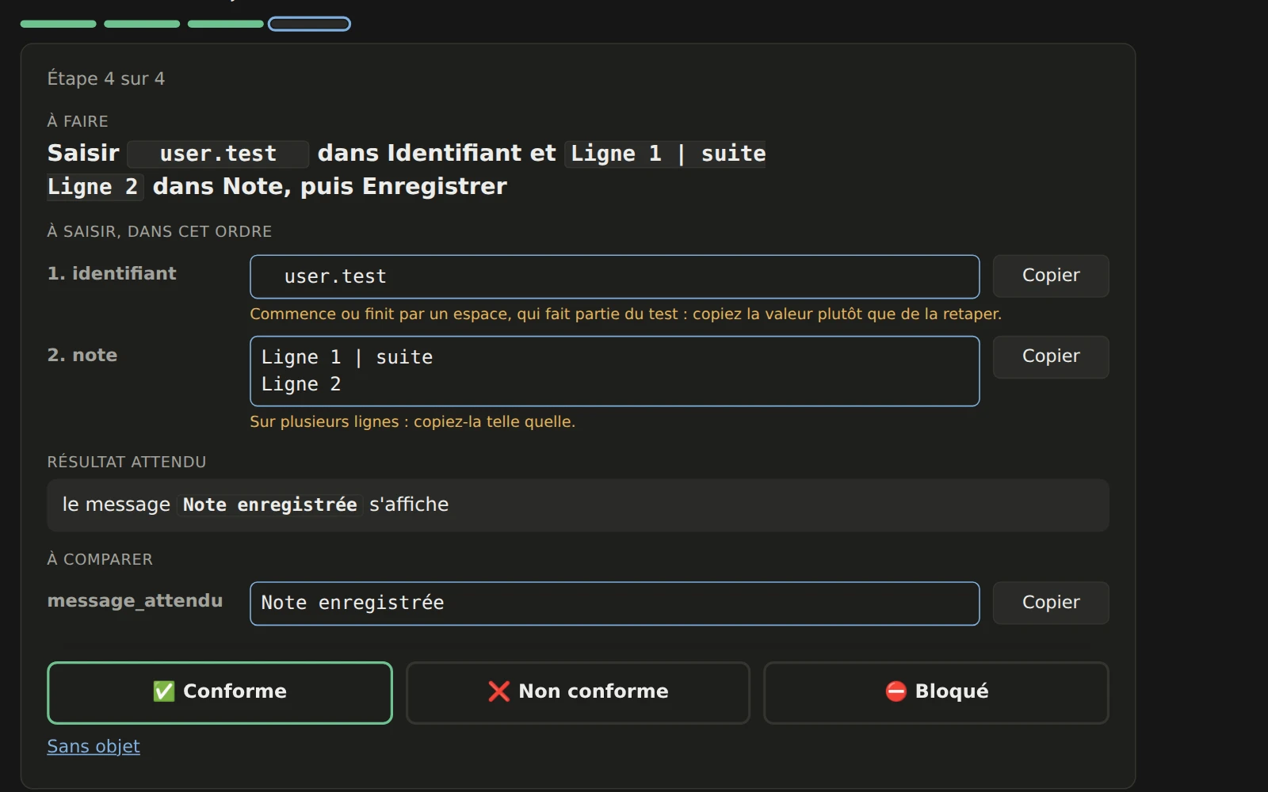This screenshot has height=792, width=1268.
Task: Go to the second progress step segment
Action: click(142, 24)
